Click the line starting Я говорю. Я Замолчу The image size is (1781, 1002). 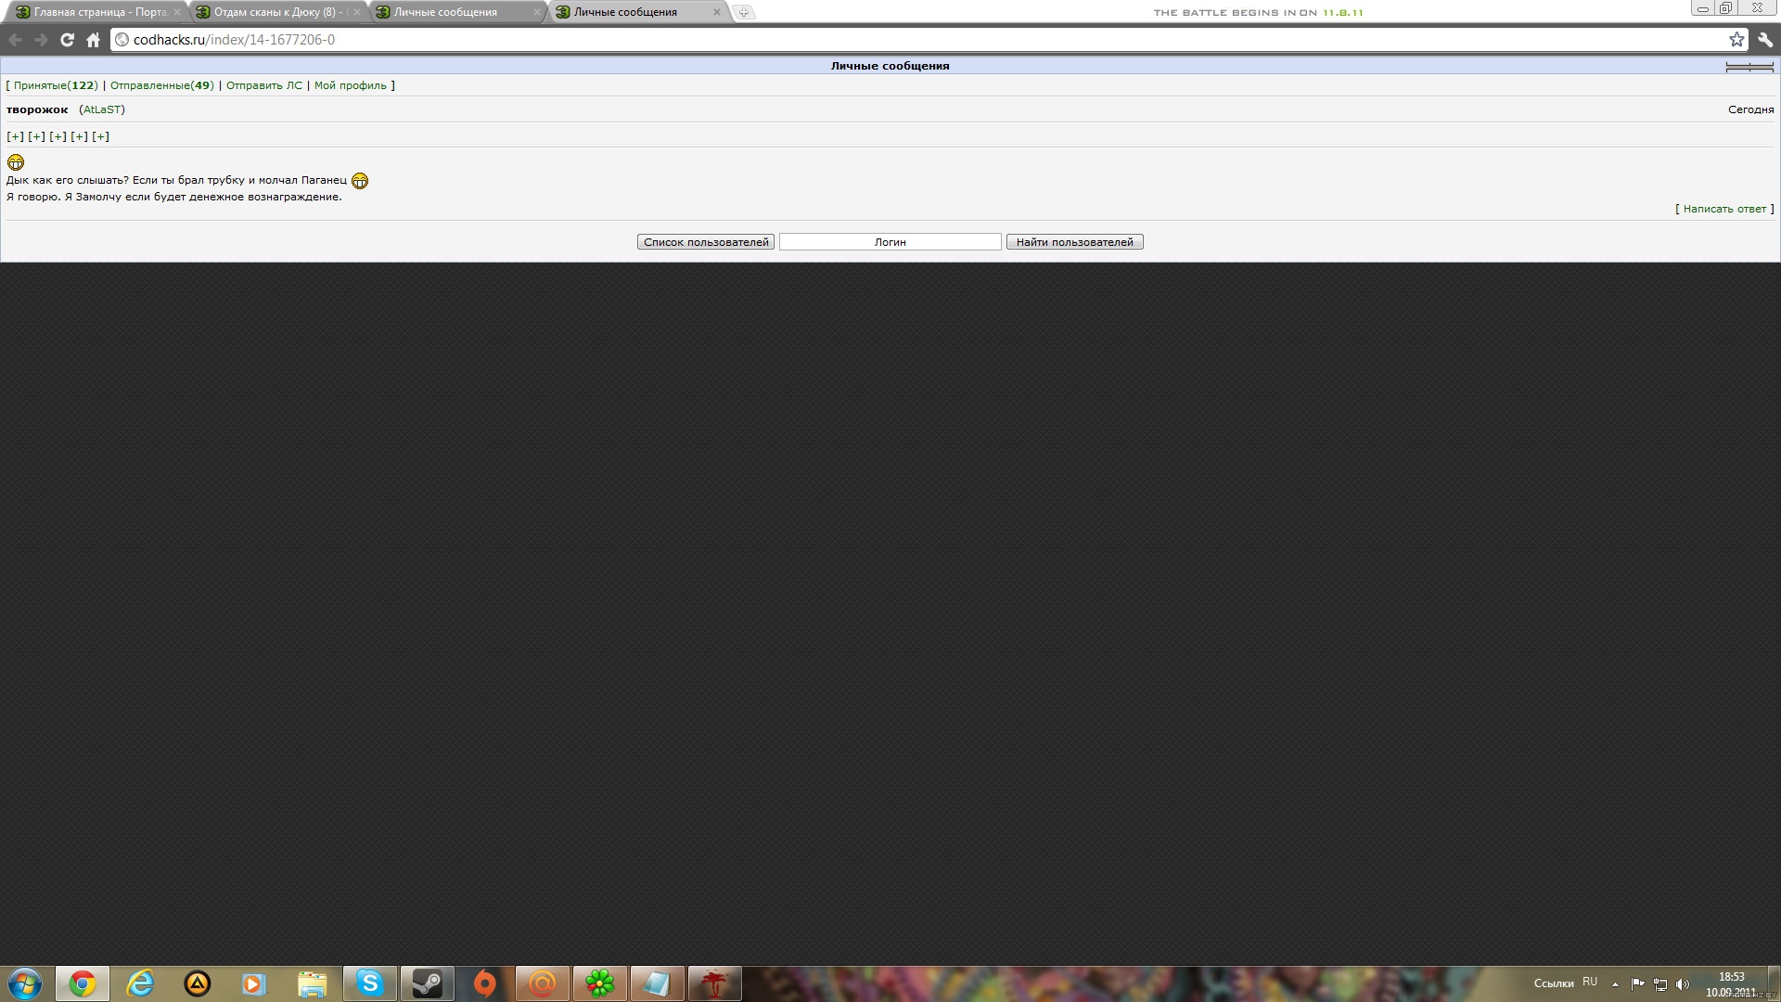point(174,197)
